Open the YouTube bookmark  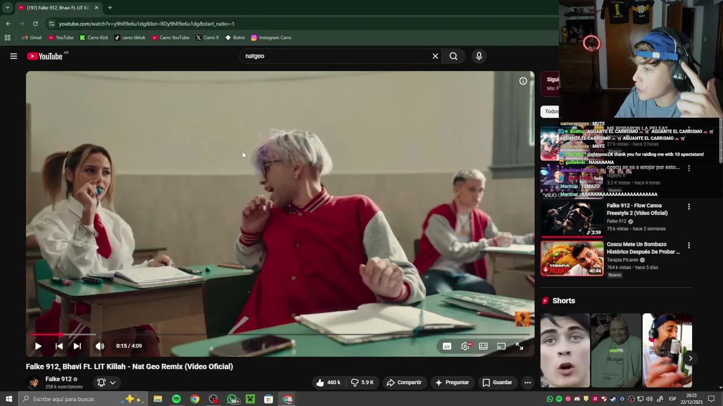(60, 38)
